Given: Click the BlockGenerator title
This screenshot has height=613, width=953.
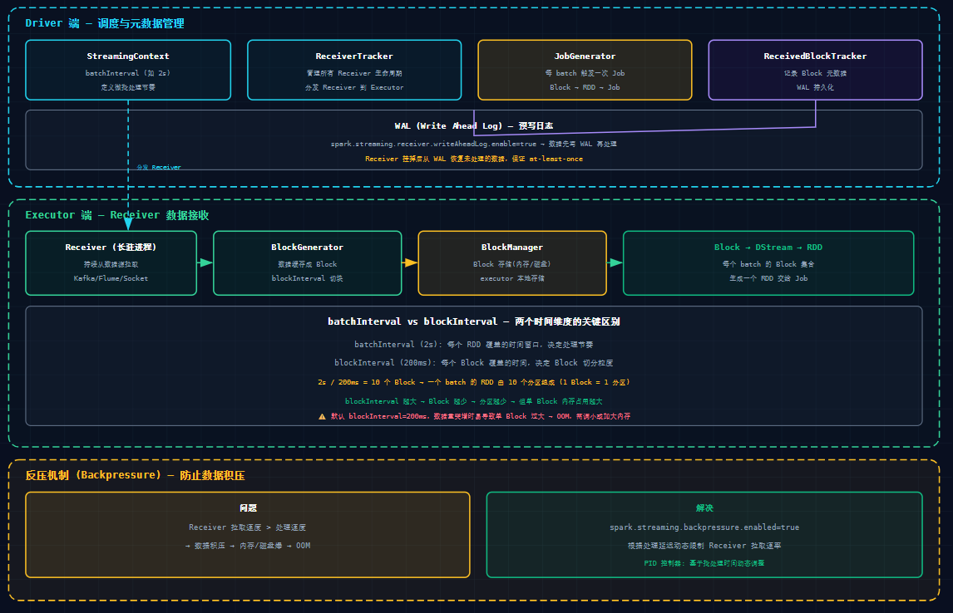Looking at the screenshot, I should pos(307,247).
